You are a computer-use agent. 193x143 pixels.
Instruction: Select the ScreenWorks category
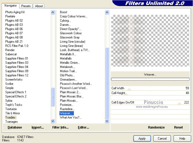coord(14,80)
